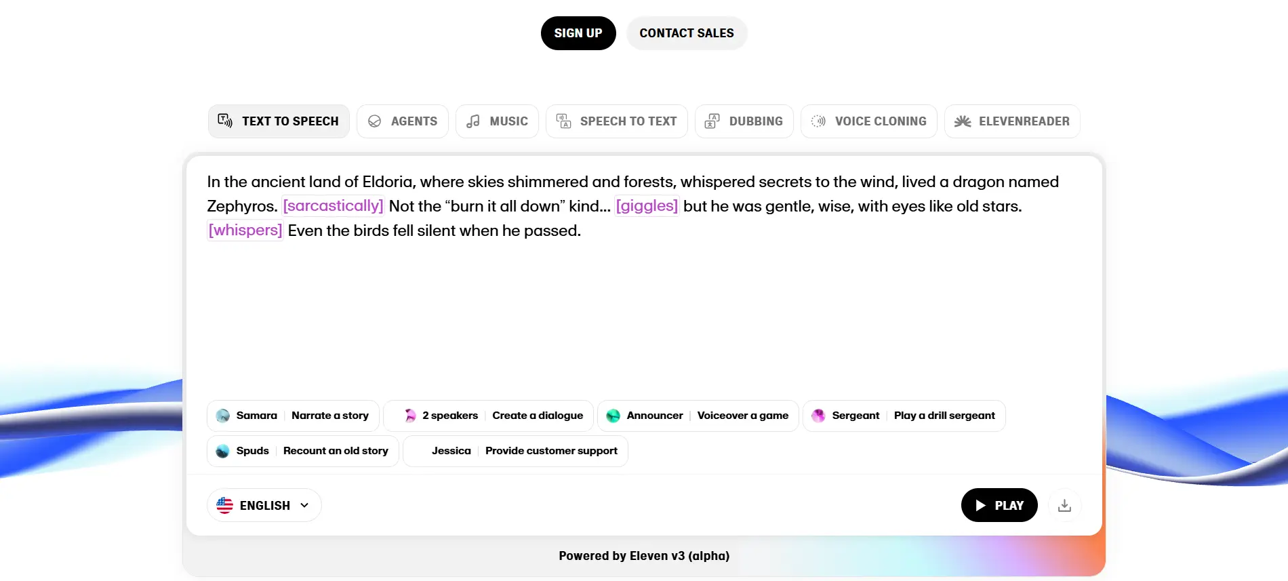The width and height of the screenshot is (1288, 581).
Task: Expand language list via chevron arrow
Action: coord(304,506)
